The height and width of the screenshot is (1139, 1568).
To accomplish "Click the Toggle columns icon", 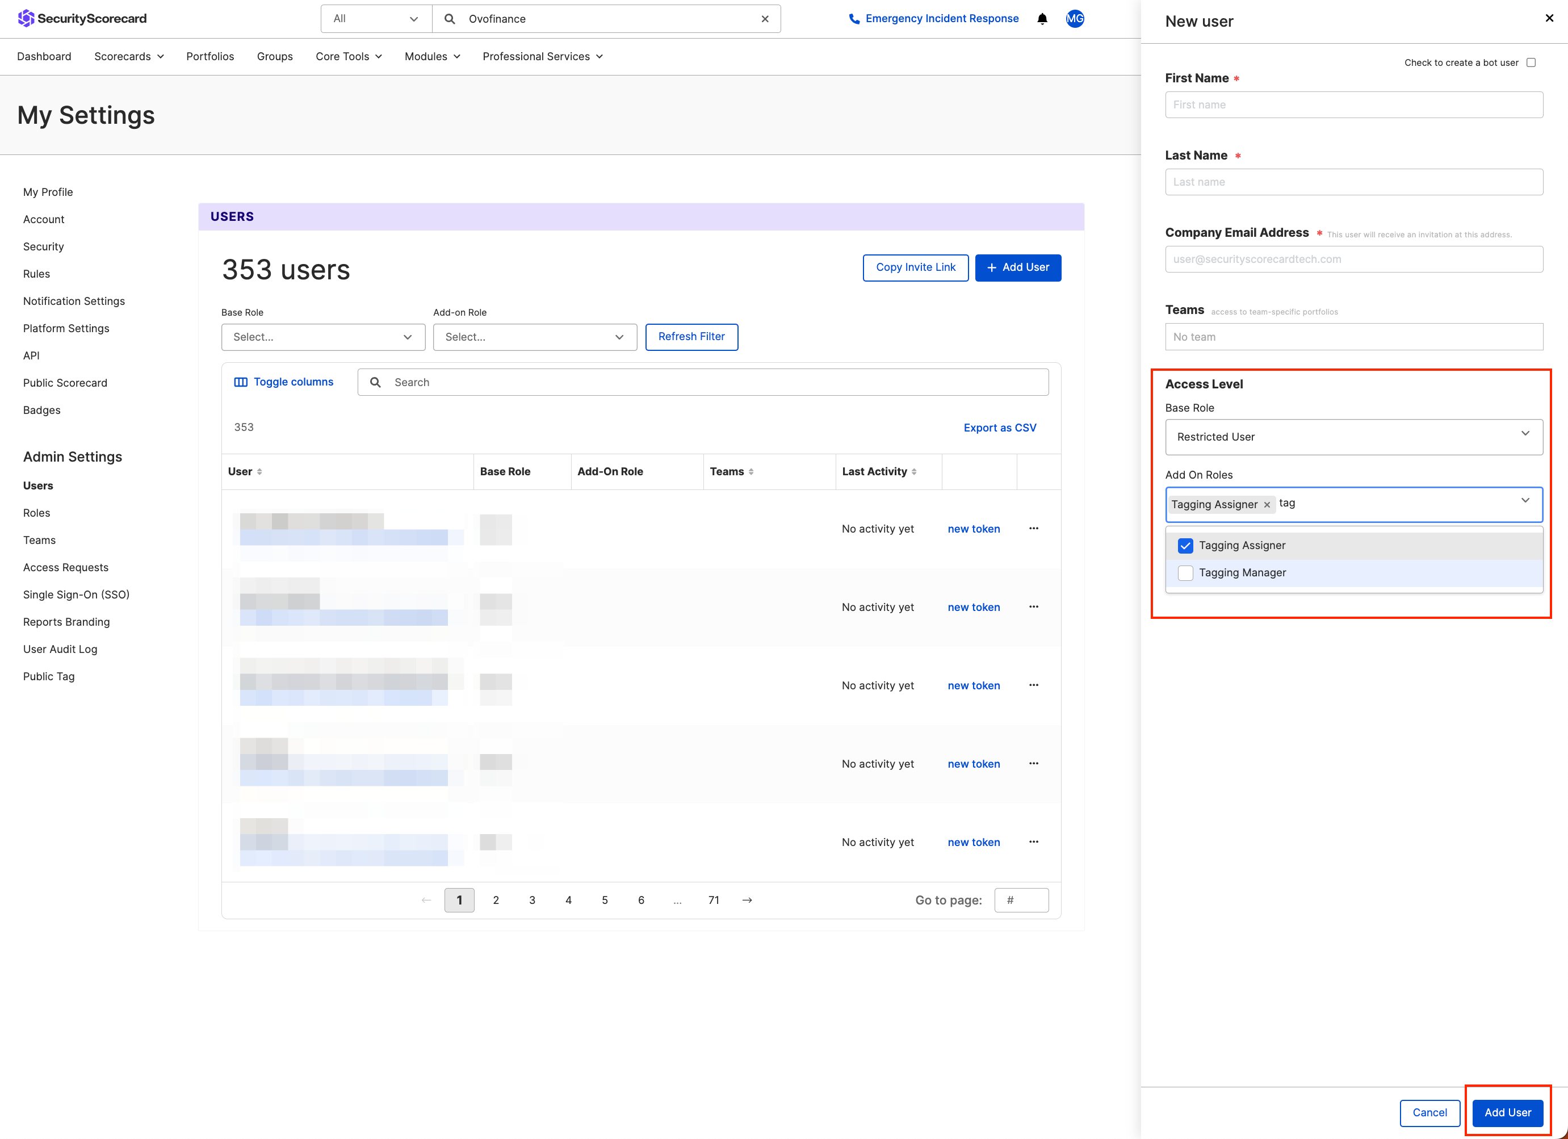I will click(x=241, y=382).
